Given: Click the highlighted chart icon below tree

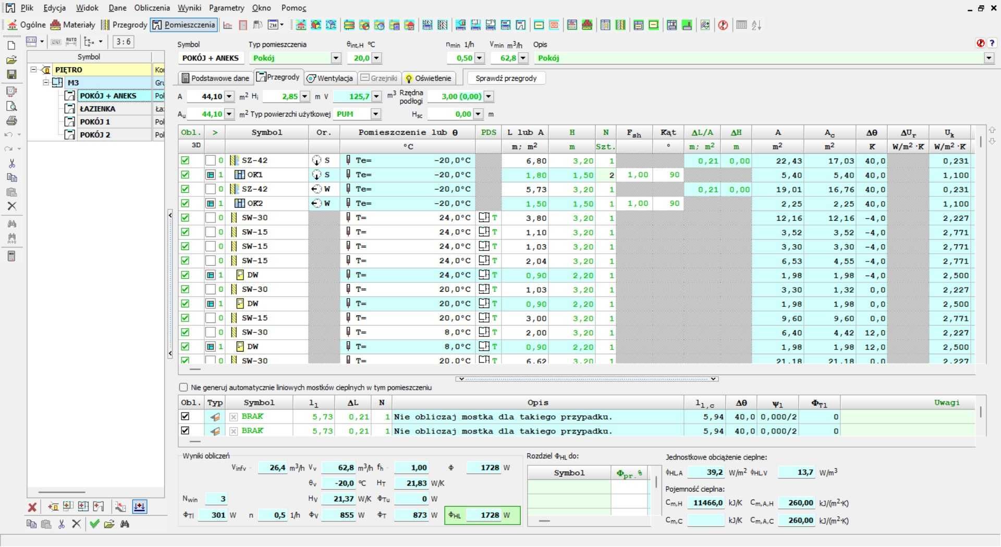Looking at the screenshot, I should pyautogui.click(x=140, y=506).
